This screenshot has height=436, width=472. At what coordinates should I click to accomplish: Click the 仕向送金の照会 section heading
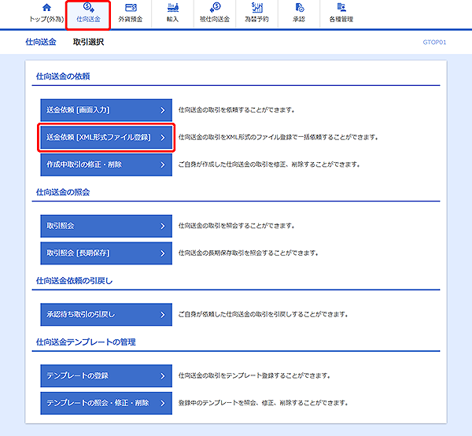click(x=63, y=192)
